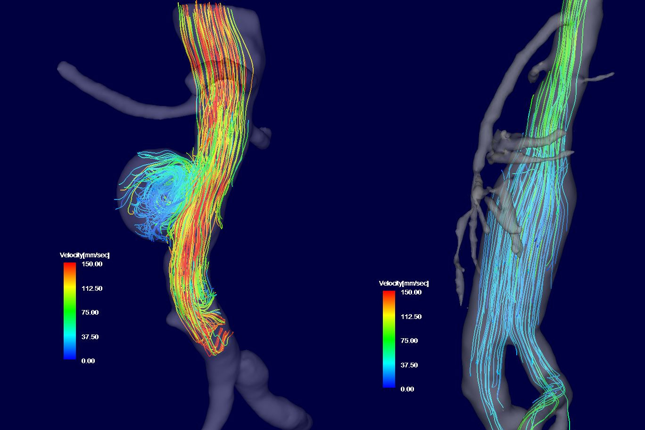Click the right model's velocity color bar
This screenshot has width=645, height=430.
(389, 339)
